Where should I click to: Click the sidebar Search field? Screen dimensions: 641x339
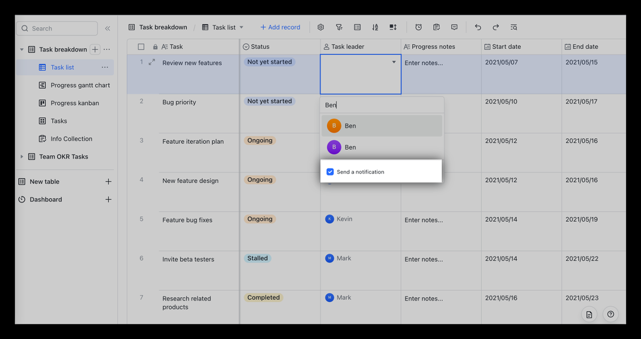click(x=57, y=29)
